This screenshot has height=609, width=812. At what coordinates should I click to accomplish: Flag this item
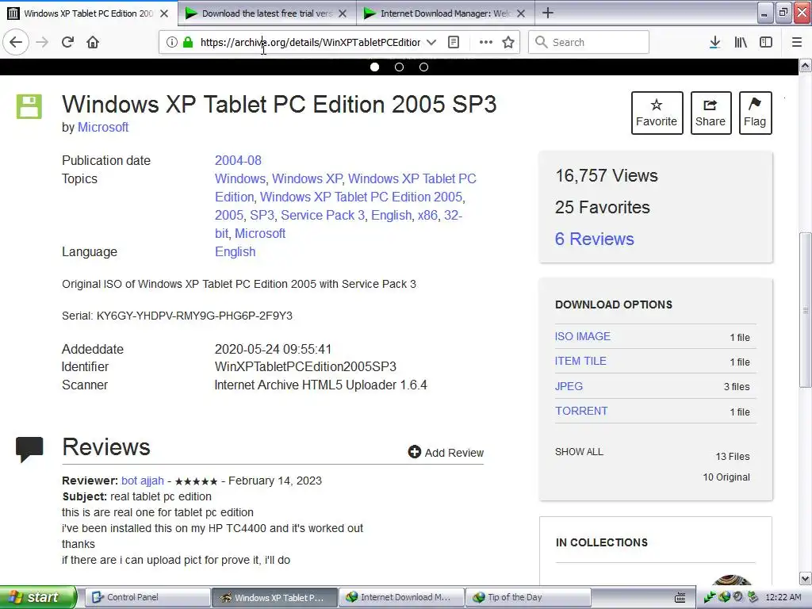pyautogui.click(x=755, y=113)
